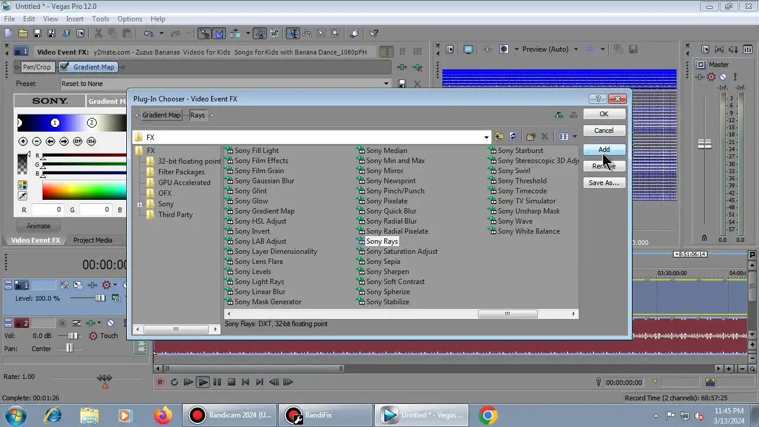Click the Save As... button

(x=604, y=183)
